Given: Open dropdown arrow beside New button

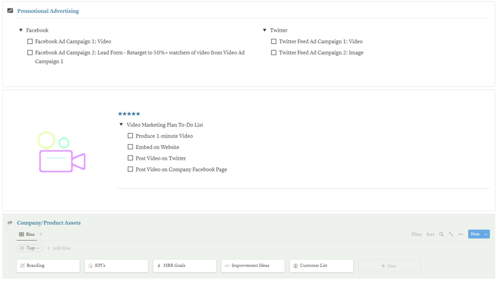Looking at the screenshot, I should point(486,234).
